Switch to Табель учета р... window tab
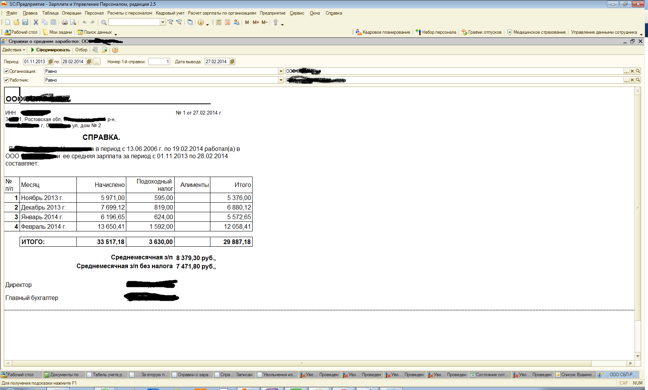648x390 pixels. (106, 375)
